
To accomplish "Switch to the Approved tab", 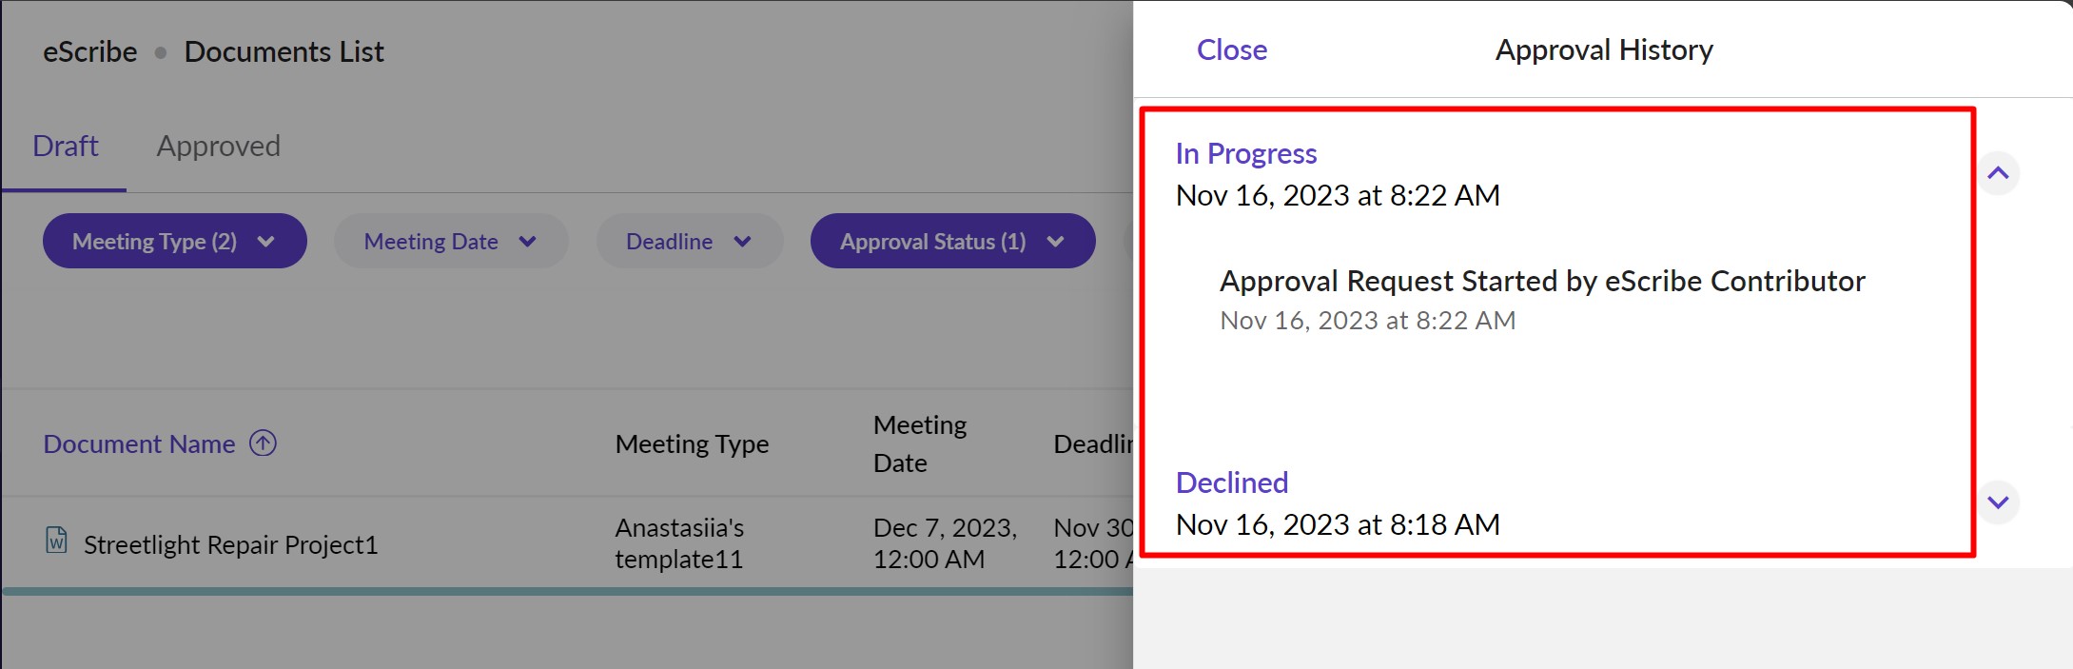I will click(218, 147).
